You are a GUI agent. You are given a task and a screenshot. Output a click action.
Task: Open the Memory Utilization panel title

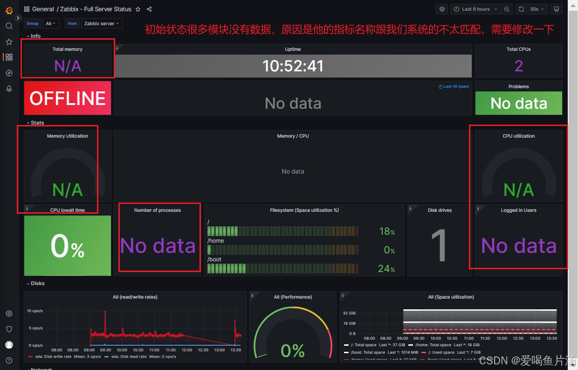(68, 136)
